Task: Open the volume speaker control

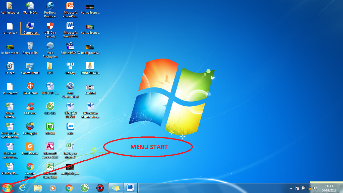Action: tap(315, 188)
